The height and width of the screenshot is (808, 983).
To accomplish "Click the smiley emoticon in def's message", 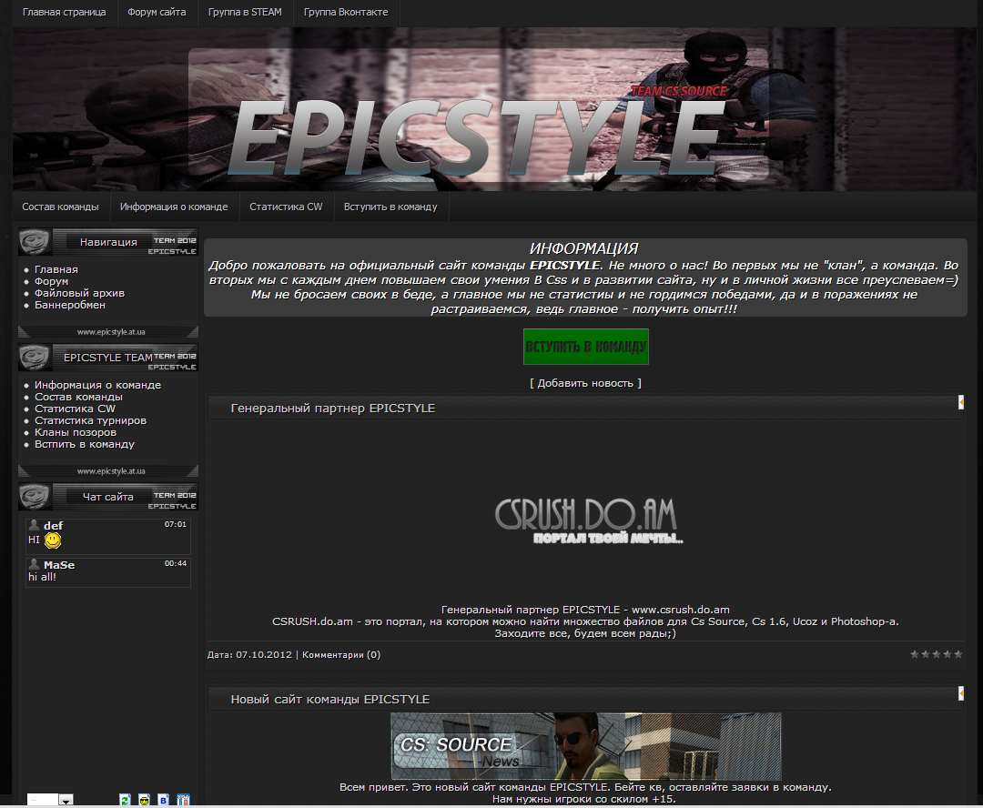I will pos(53,540).
